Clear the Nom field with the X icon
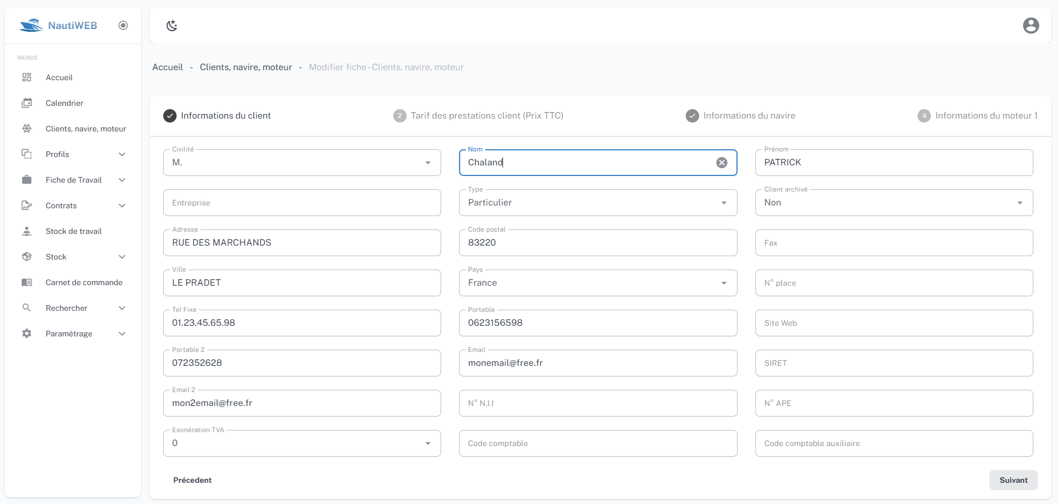 coord(721,163)
